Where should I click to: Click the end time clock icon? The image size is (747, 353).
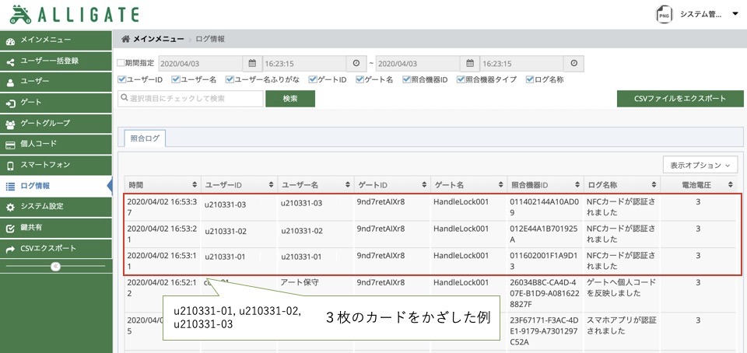point(573,64)
